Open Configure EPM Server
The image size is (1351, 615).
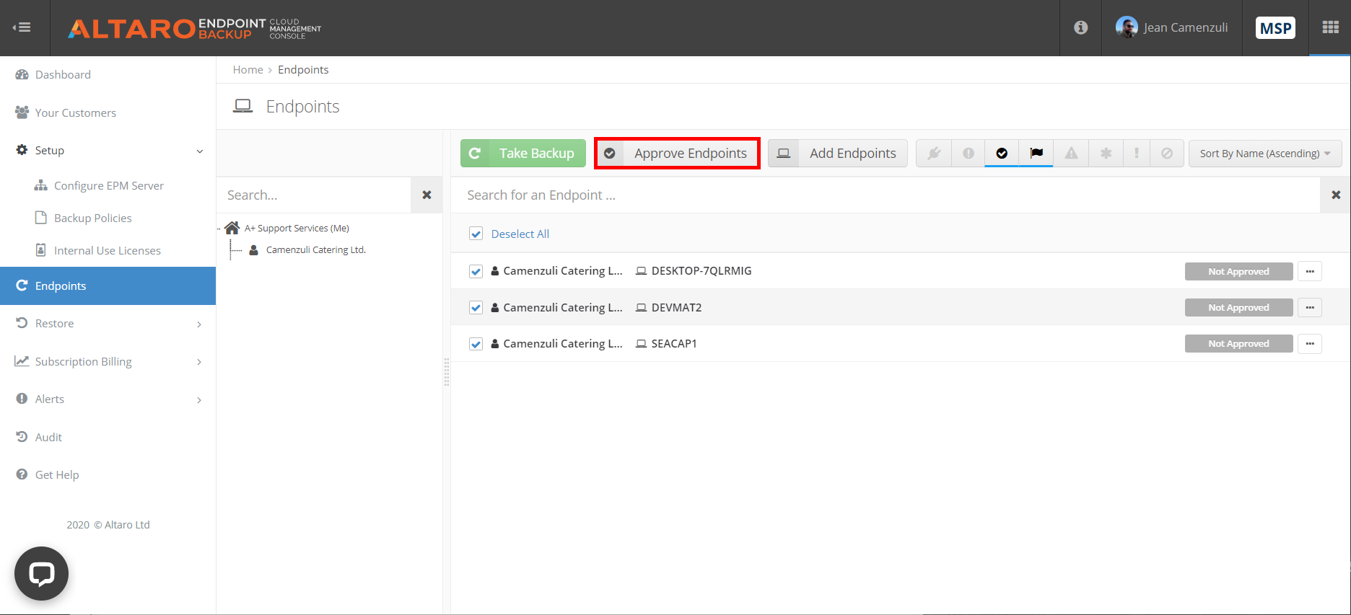(99, 185)
